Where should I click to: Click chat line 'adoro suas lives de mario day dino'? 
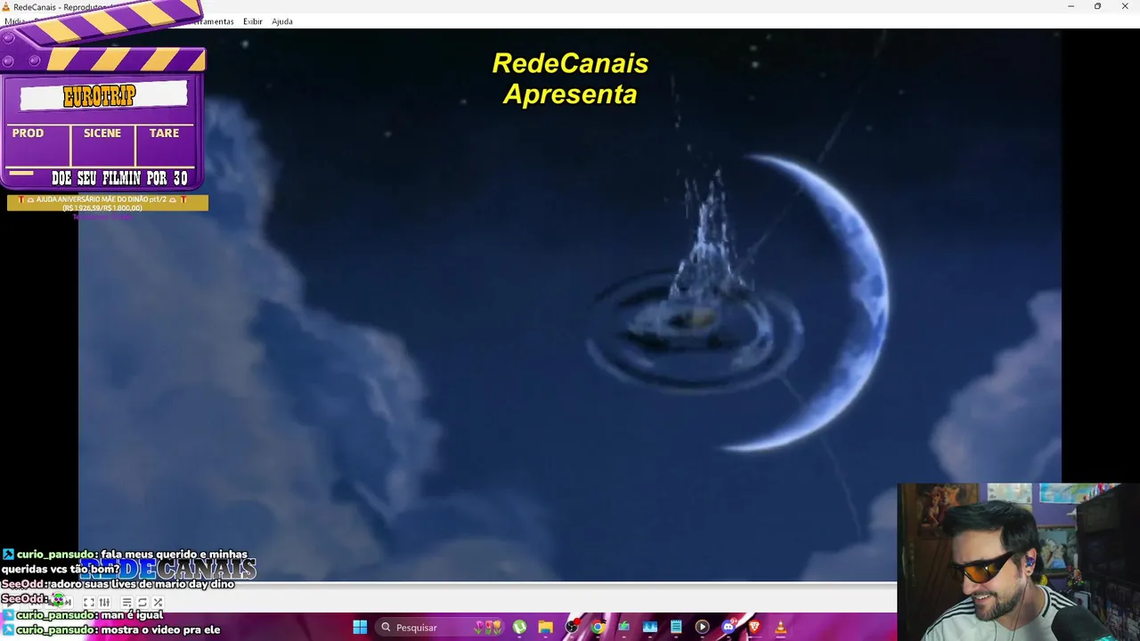[x=142, y=585]
